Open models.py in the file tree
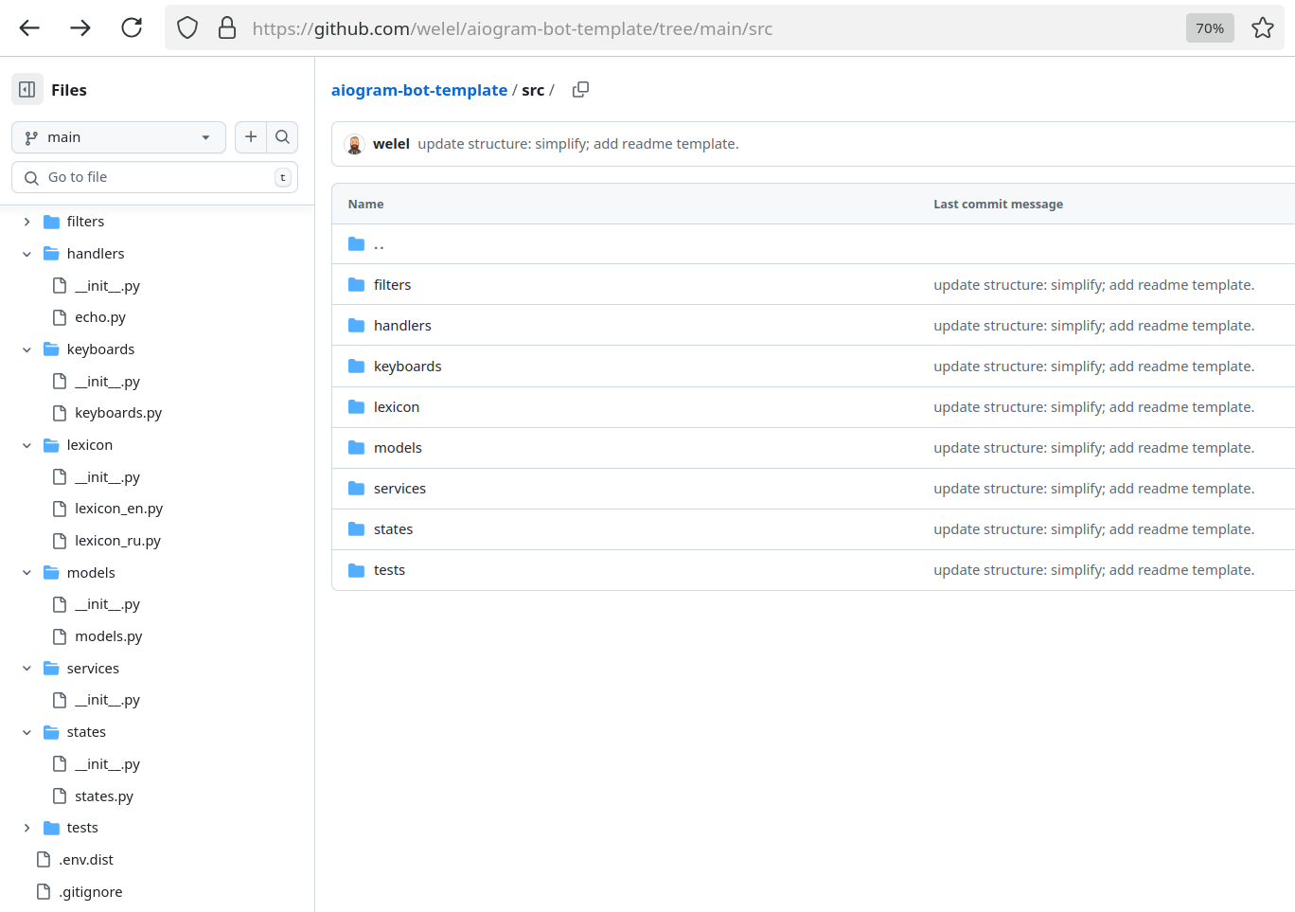The height and width of the screenshot is (912, 1295). 109,636
